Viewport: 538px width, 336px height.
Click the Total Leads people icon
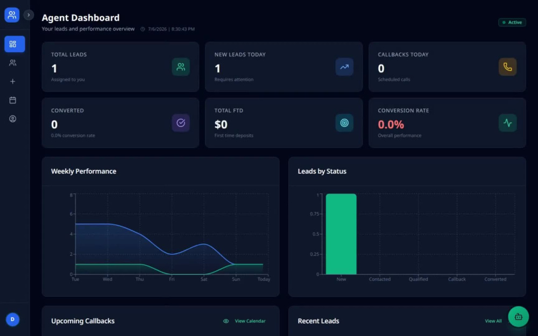pos(181,67)
